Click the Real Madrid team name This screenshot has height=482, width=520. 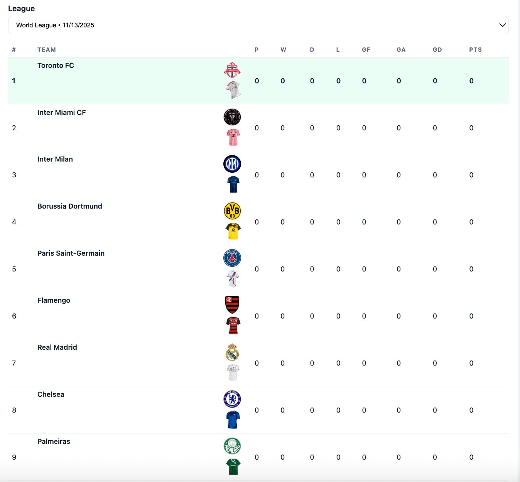click(x=57, y=347)
